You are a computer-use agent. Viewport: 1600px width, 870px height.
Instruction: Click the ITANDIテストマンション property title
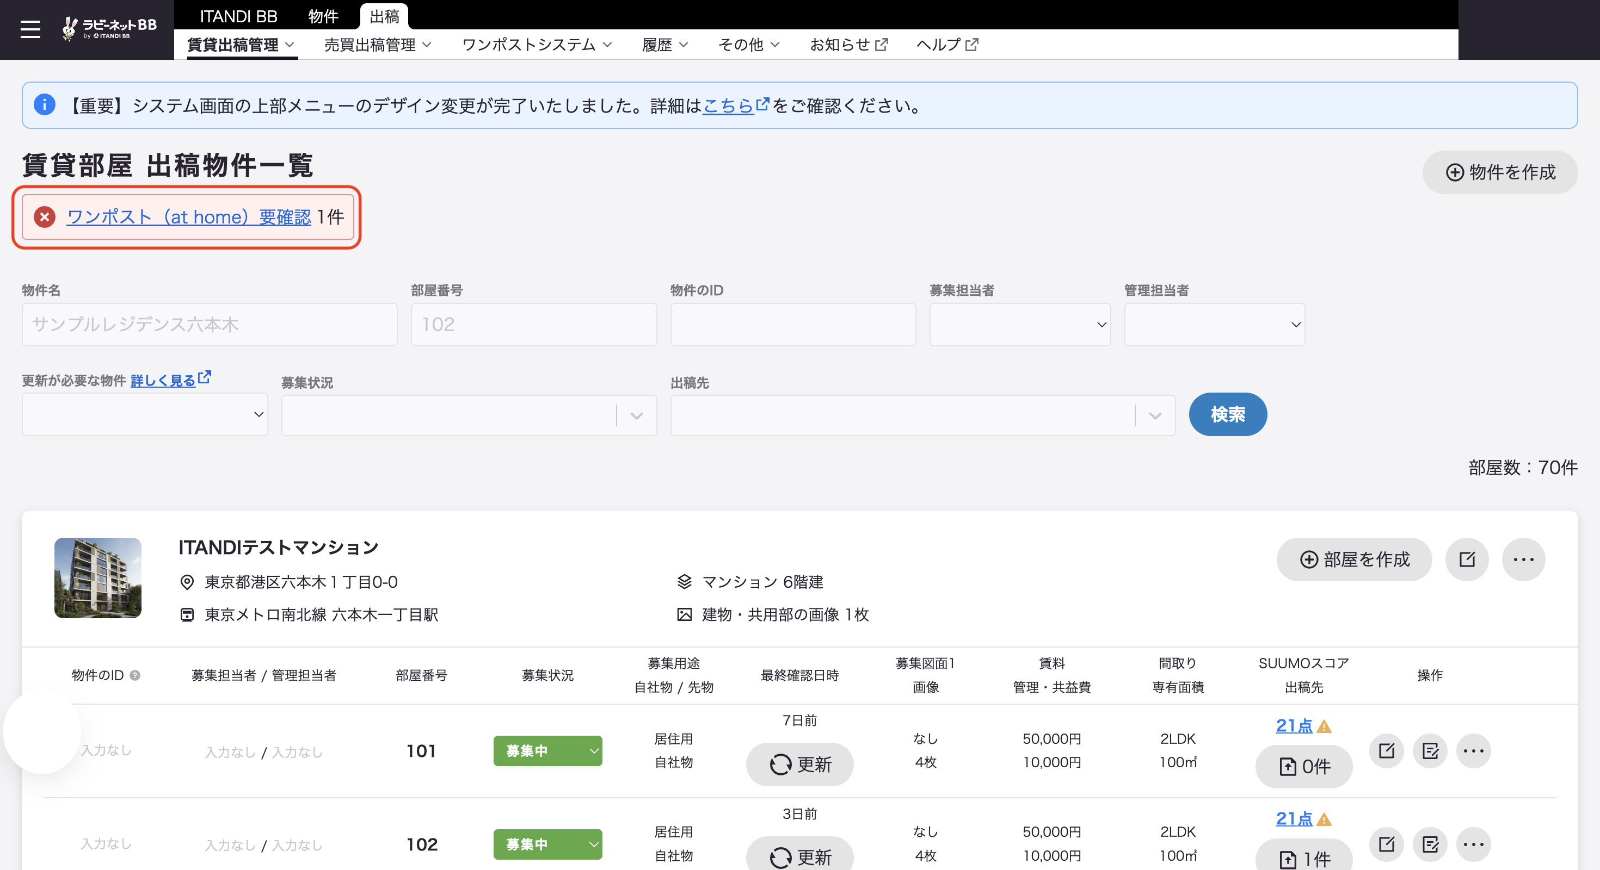pyautogui.click(x=278, y=548)
